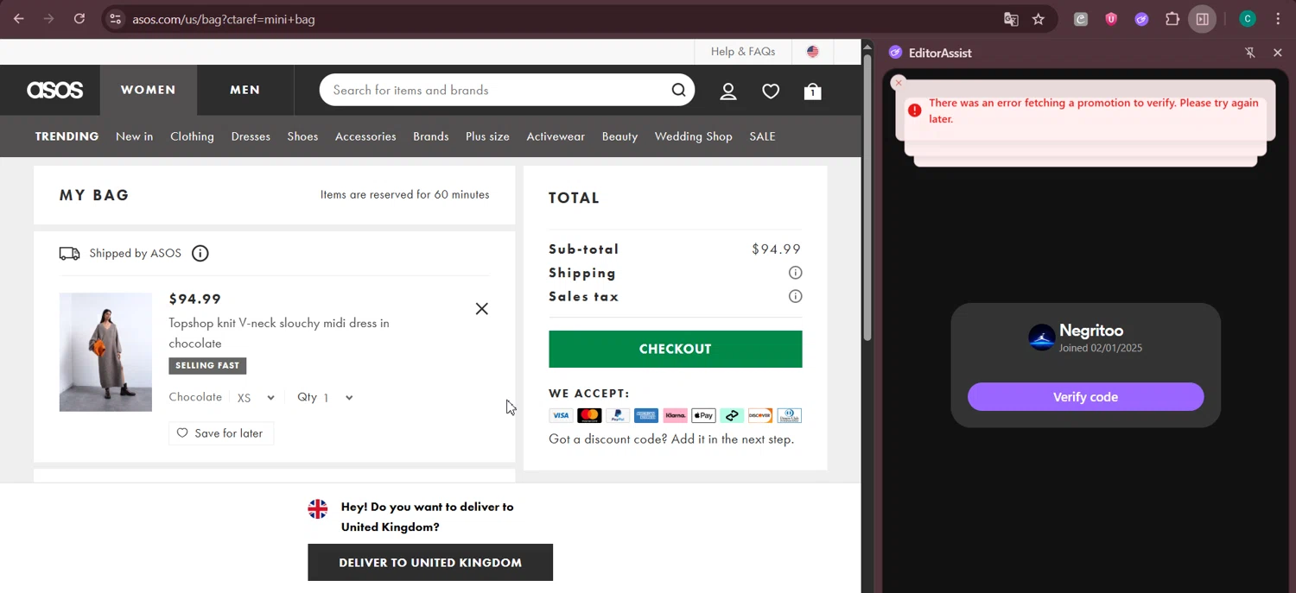Open Chrome three-dot menu
The height and width of the screenshot is (593, 1296).
1278,19
